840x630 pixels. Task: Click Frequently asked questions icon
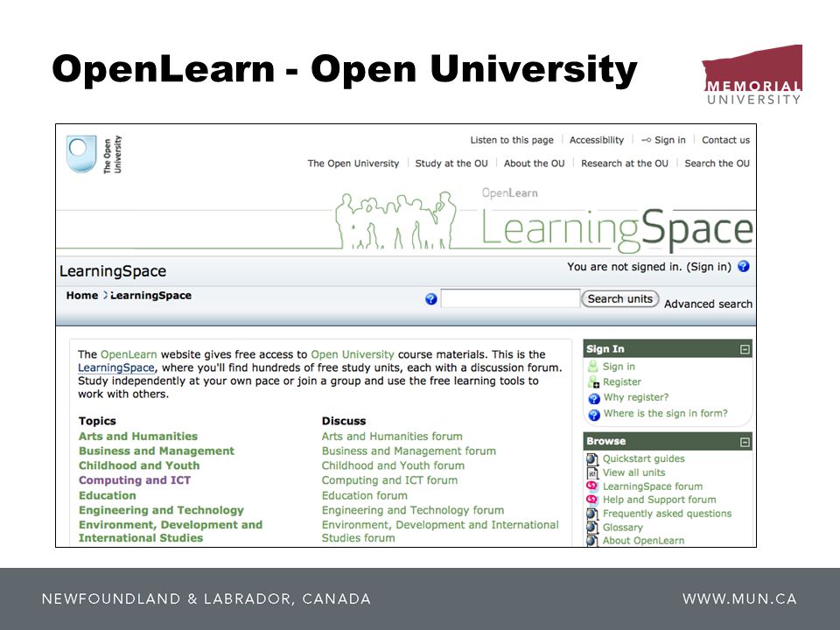tap(592, 514)
